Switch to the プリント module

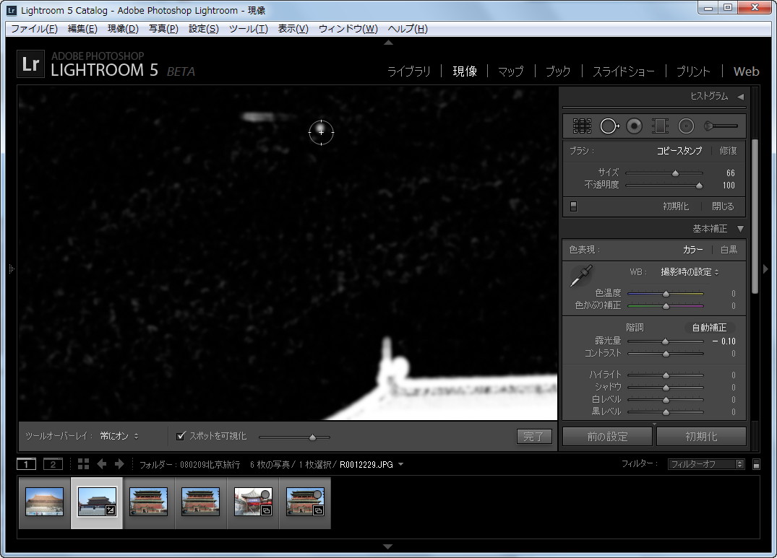pyautogui.click(x=693, y=71)
